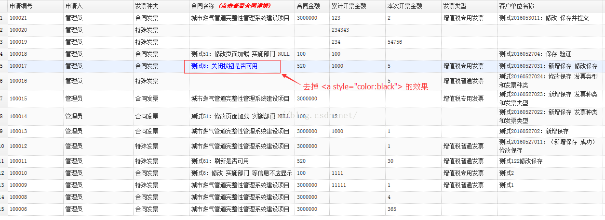Click the 申请人 column header
This screenshot has height=220, width=605.
click(x=74, y=6)
